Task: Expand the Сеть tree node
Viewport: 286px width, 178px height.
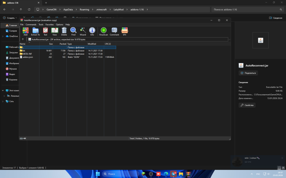Action: click(3, 101)
